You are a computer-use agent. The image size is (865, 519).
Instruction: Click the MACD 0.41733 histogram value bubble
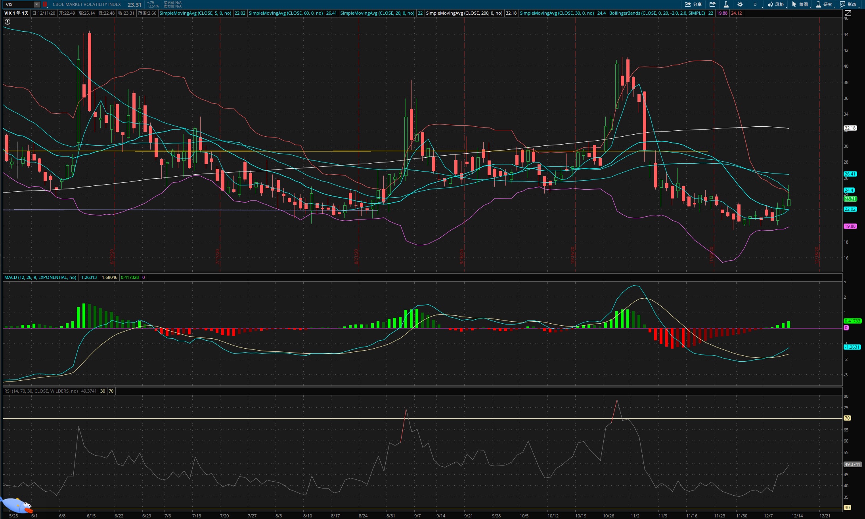pyautogui.click(x=852, y=321)
